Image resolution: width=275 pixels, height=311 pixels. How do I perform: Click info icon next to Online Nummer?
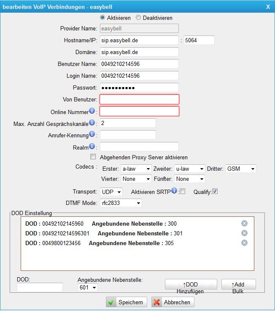coord(92,112)
